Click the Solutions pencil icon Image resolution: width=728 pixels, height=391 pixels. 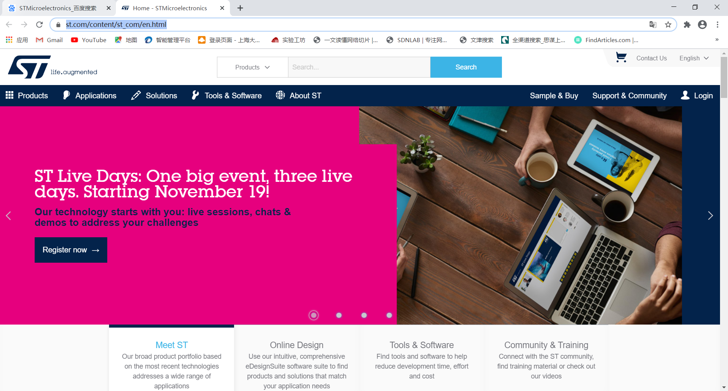pos(136,95)
